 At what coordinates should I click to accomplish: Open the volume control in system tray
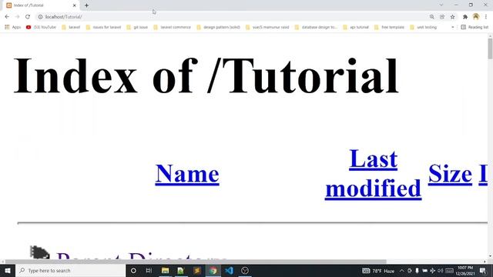click(x=441, y=271)
